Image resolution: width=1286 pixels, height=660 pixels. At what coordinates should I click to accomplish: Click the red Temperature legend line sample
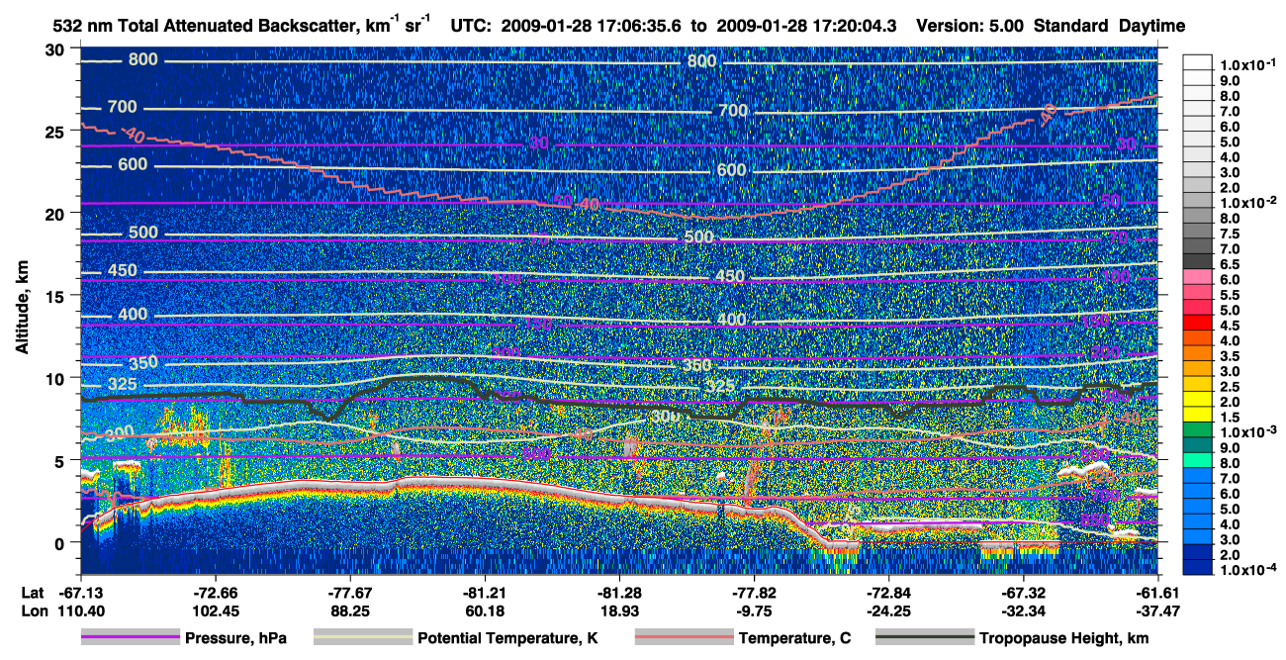(x=684, y=638)
